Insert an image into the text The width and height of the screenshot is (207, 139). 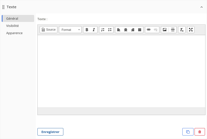(x=165, y=30)
